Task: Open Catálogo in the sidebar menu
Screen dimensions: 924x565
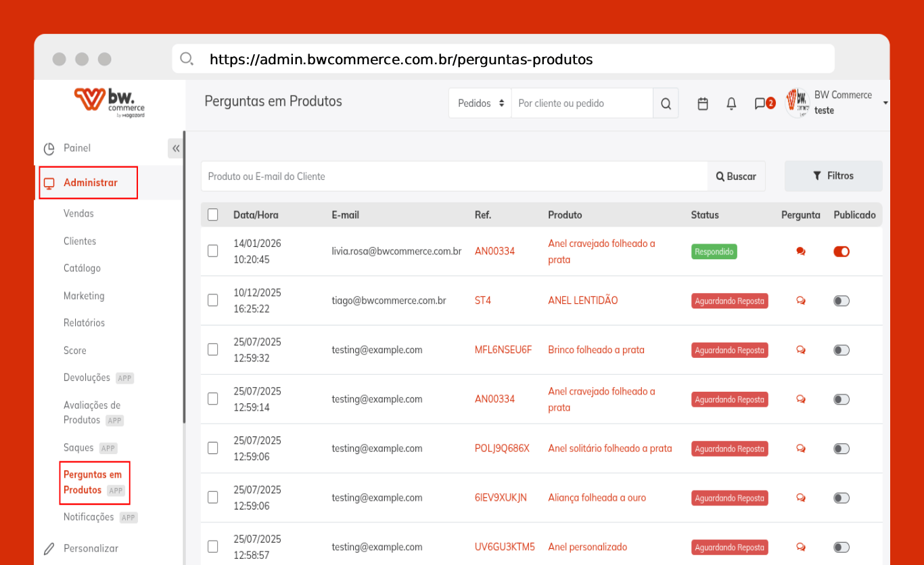Action: tap(82, 269)
